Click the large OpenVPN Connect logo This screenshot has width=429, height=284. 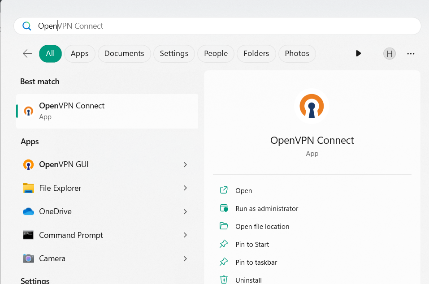click(312, 106)
